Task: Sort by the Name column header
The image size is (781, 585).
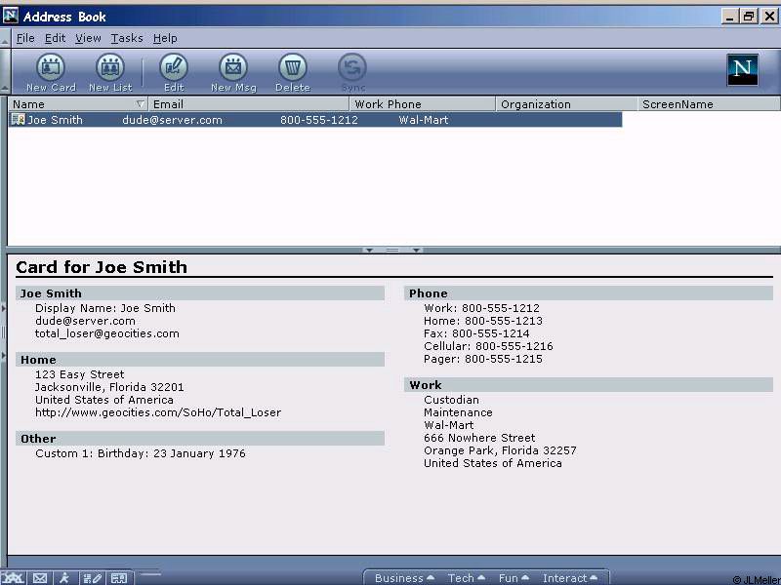Action: [78, 104]
